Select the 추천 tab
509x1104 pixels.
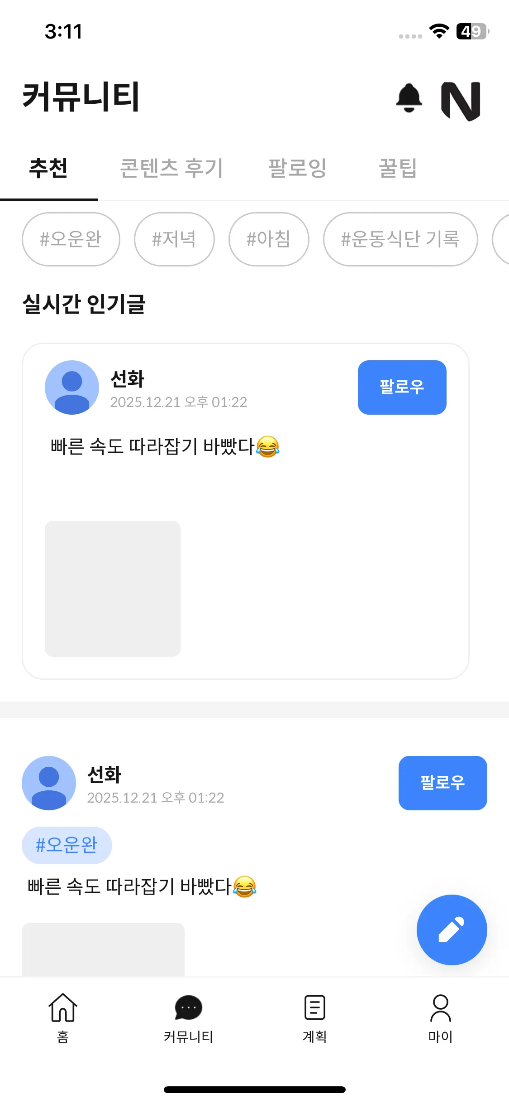pyautogui.click(x=48, y=169)
